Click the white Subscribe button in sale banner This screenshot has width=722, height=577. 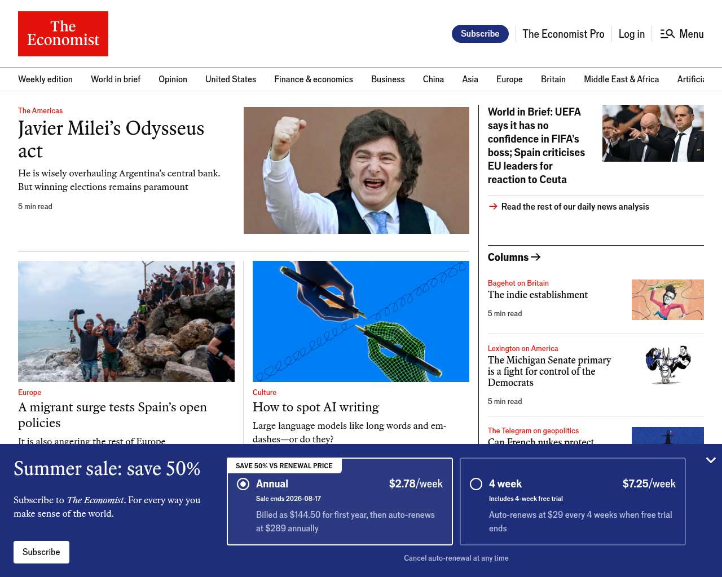(x=41, y=552)
